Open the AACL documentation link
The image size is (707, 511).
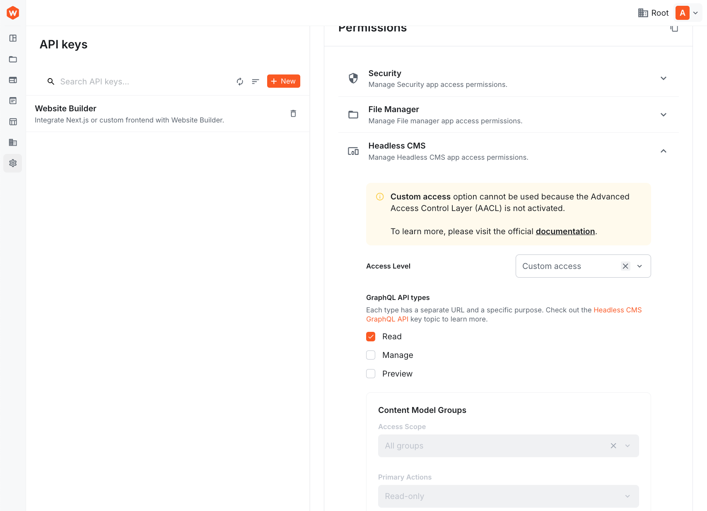coord(565,231)
